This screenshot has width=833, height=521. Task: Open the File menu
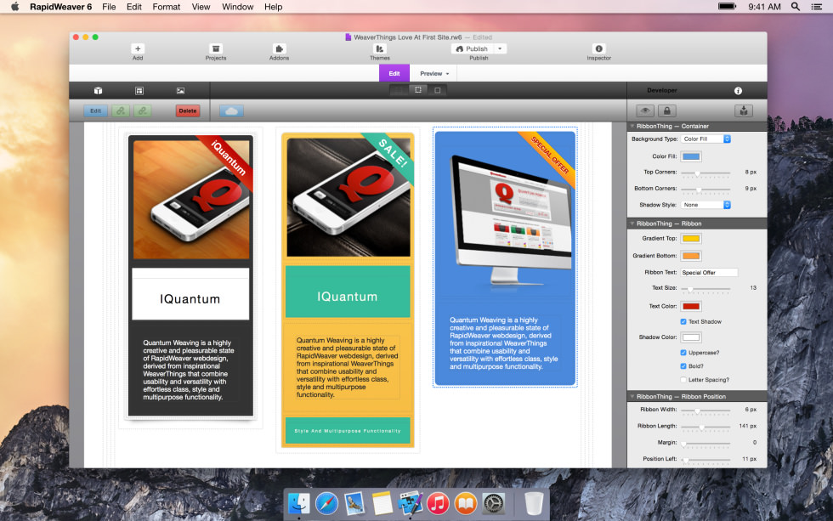point(109,7)
